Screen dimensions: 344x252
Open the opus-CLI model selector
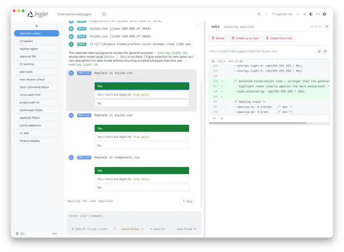pyautogui.click(x=157, y=229)
